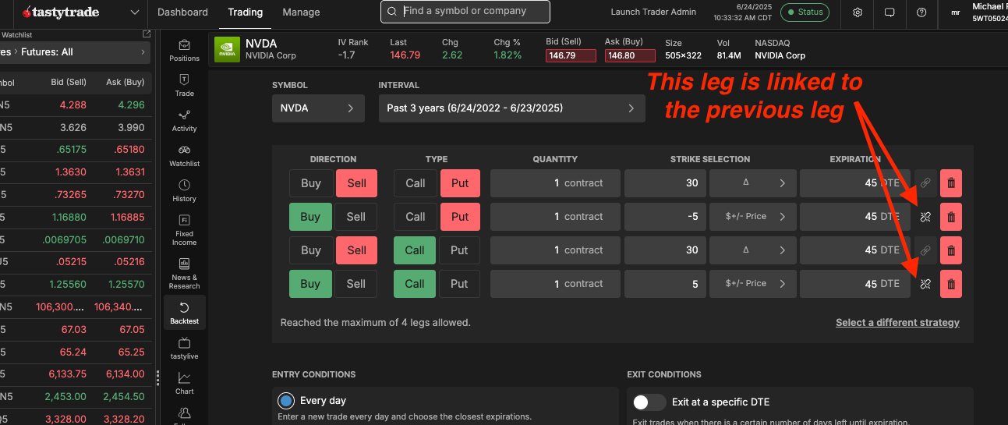Edit first leg quantity 1 contract
This screenshot has width=1008, height=425.
tap(555, 183)
